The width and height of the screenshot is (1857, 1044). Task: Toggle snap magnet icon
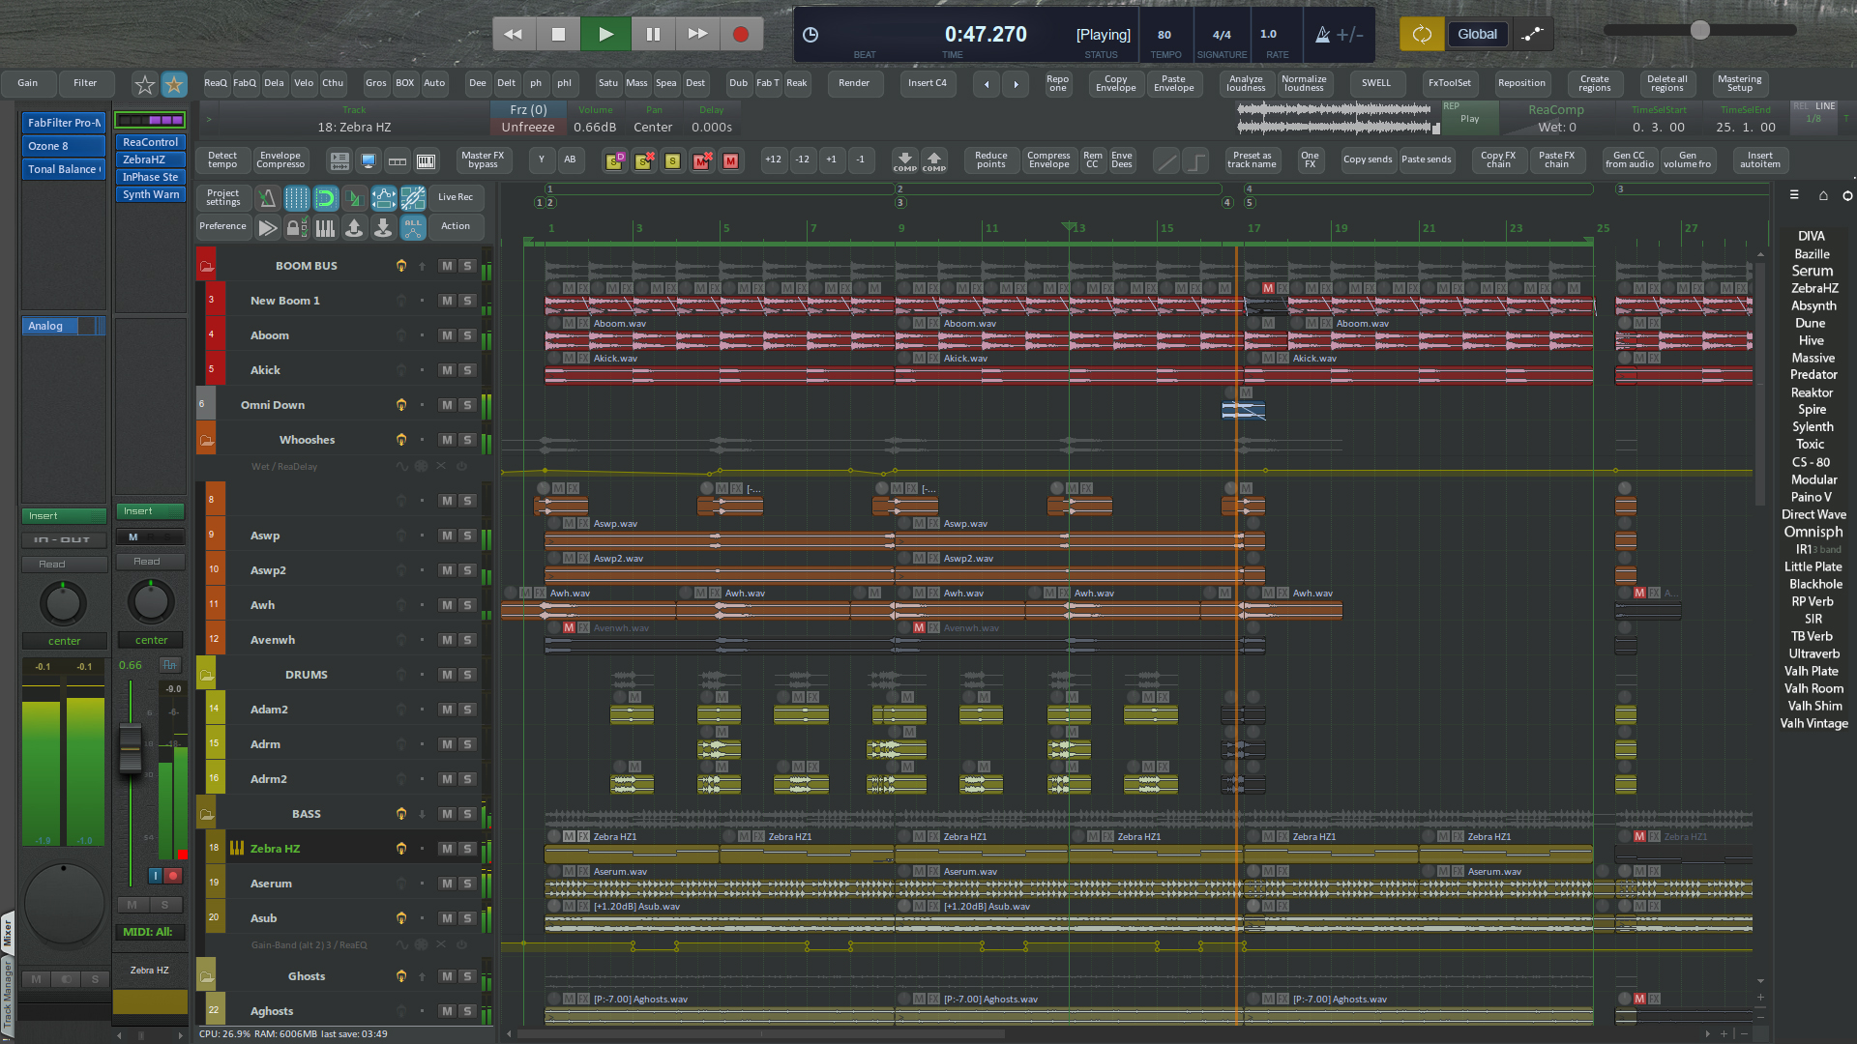click(x=326, y=198)
